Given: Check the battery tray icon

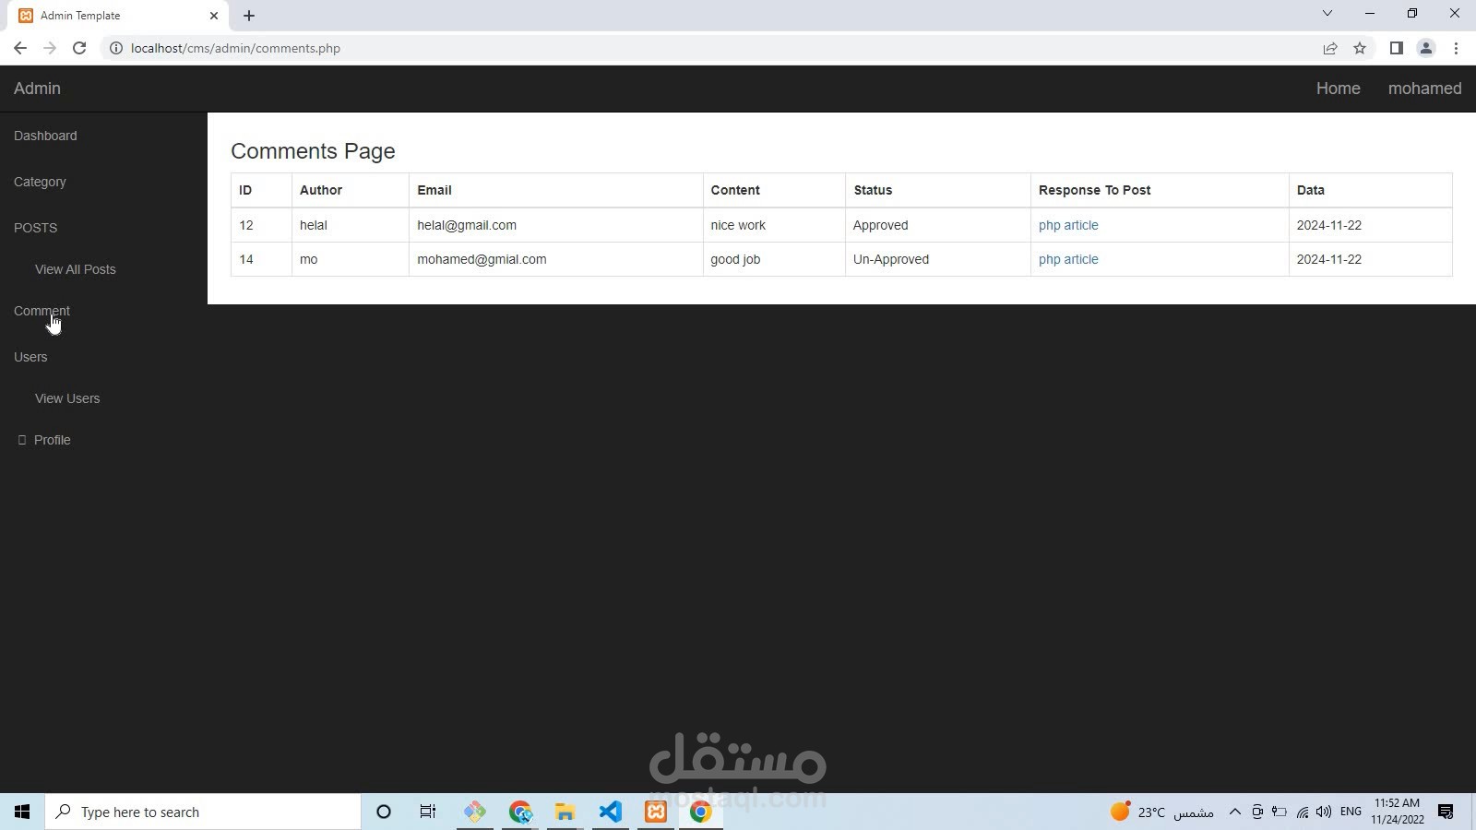Looking at the screenshot, I should click(x=1280, y=812).
